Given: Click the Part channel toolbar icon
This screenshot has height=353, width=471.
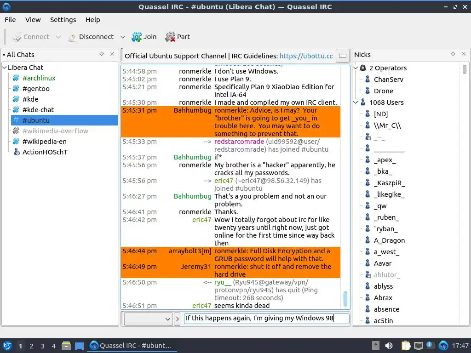Looking at the screenshot, I should [x=170, y=37].
